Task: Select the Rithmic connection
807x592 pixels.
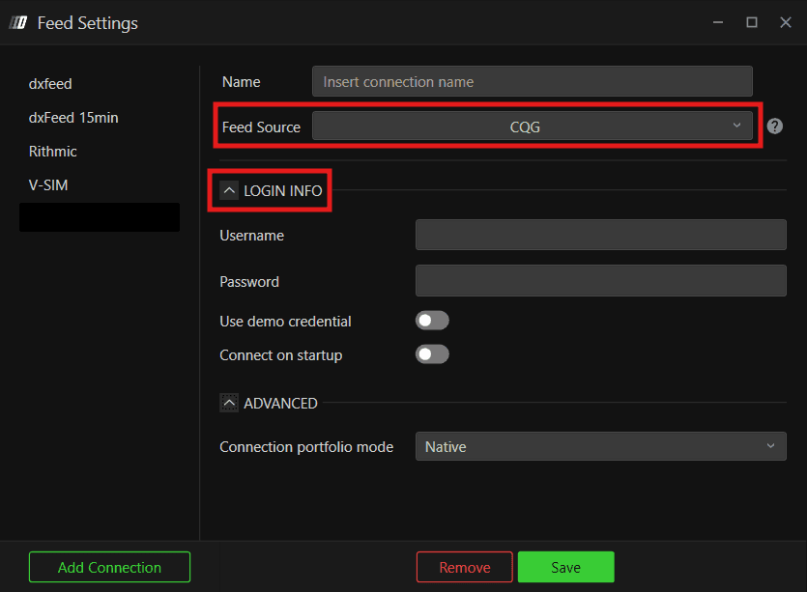Action: point(52,152)
